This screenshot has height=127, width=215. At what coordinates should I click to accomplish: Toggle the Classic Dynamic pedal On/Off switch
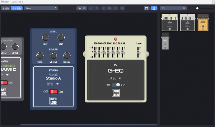[x=4, y=83]
